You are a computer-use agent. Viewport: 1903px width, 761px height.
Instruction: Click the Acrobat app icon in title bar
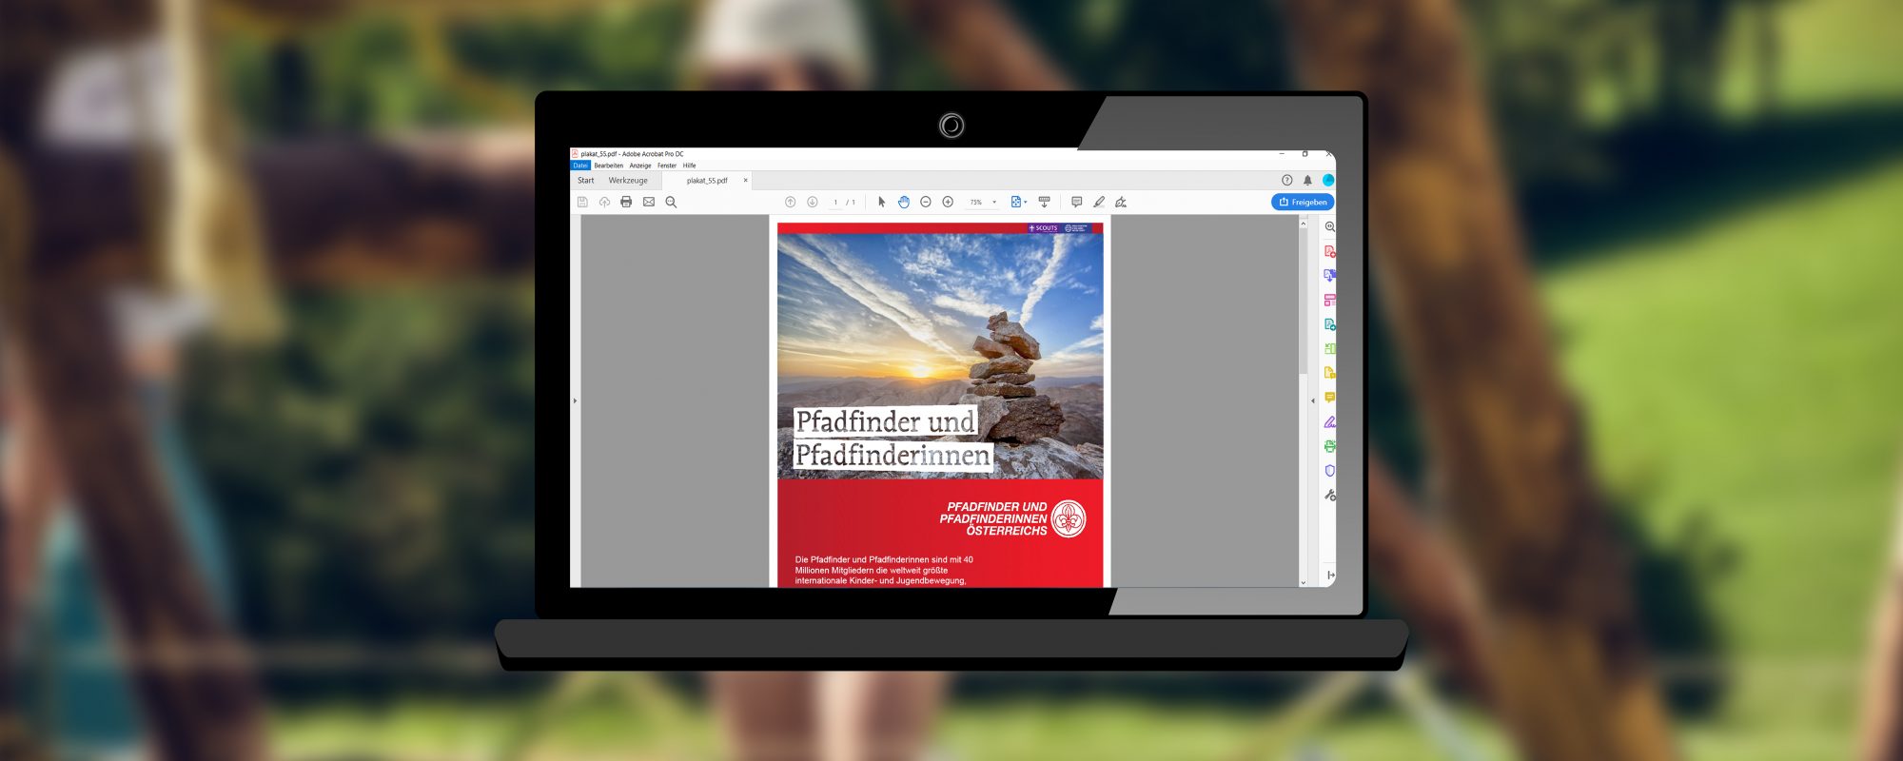(575, 153)
